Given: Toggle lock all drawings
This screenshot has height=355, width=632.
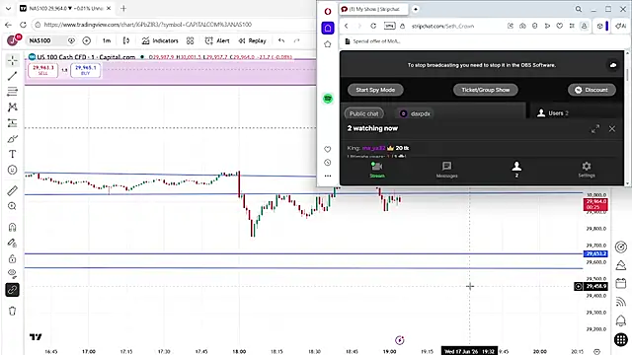Looking at the screenshot, I should click(13, 258).
